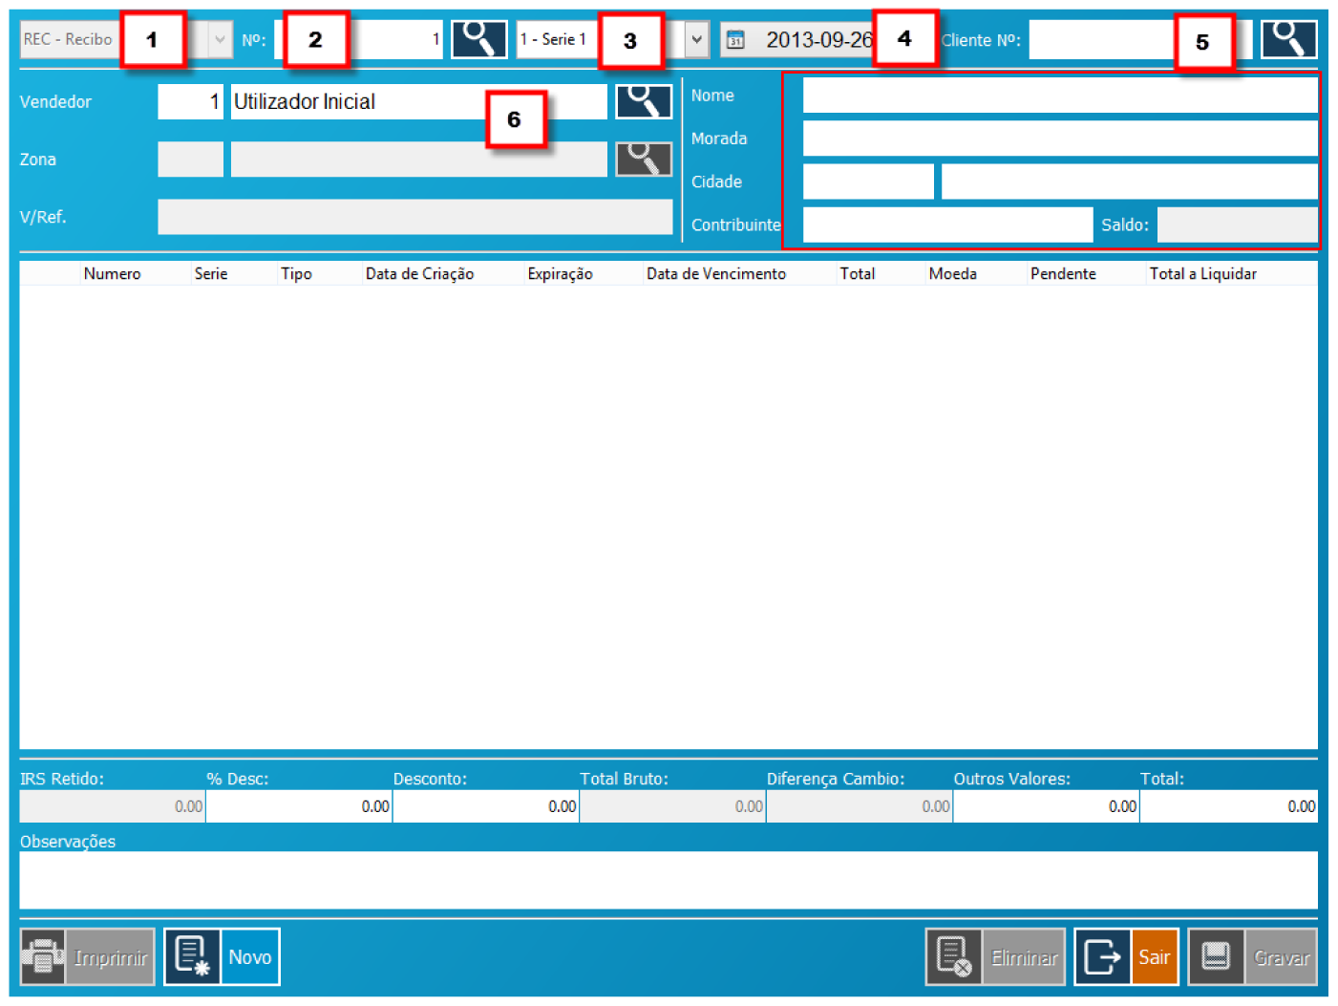Click the Data de Vencimento column header
The width and height of the screenshot is (1338, 1006).
[715, 274]
